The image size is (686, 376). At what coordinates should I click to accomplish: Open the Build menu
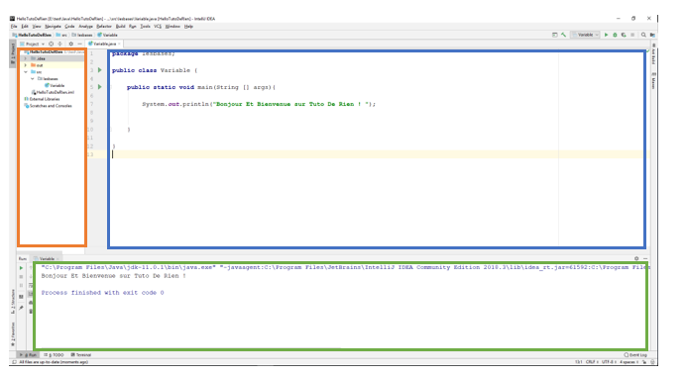[x=120, y=27]
